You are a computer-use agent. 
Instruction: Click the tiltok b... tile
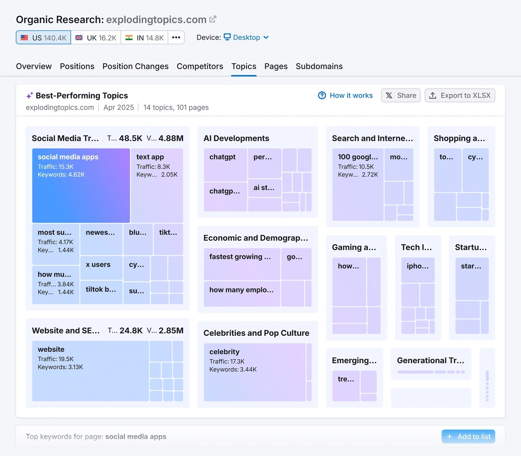[x=101, y=292]
